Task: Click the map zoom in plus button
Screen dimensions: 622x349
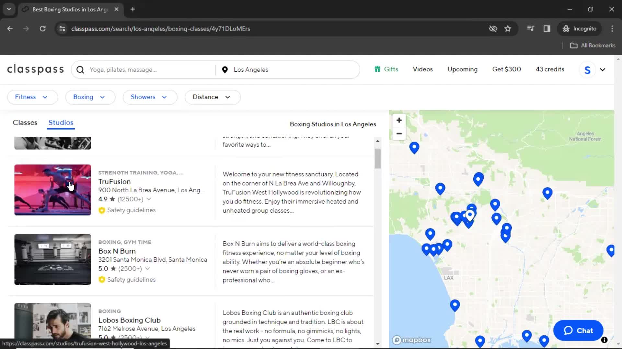Action: (x=399, y=120)
